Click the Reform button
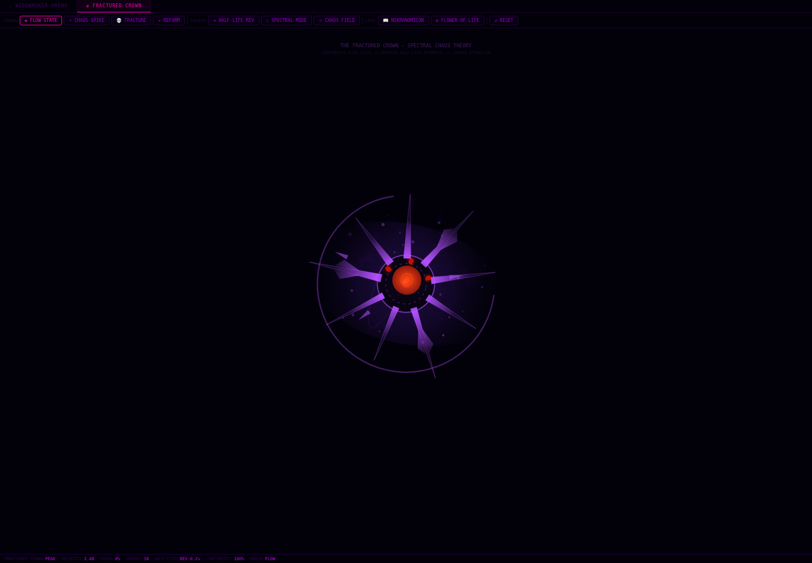812x563 pixels. 169,20
